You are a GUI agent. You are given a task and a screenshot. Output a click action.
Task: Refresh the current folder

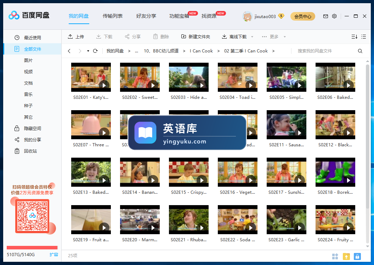tap(95, 51)
